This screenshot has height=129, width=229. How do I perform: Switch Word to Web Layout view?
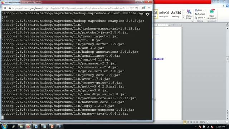191,122
